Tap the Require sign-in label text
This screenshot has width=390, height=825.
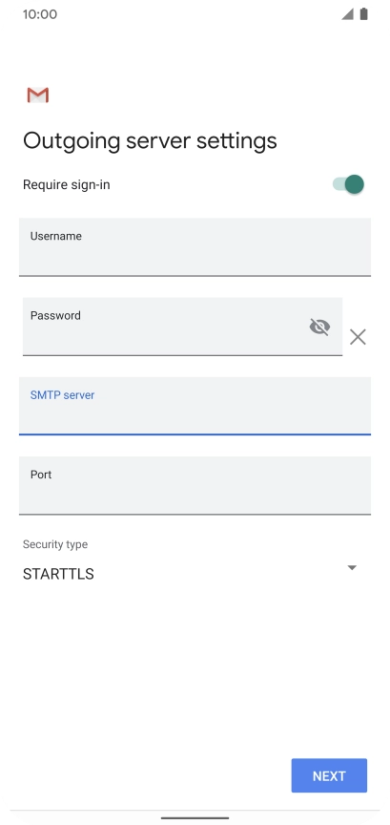[66, 184]
